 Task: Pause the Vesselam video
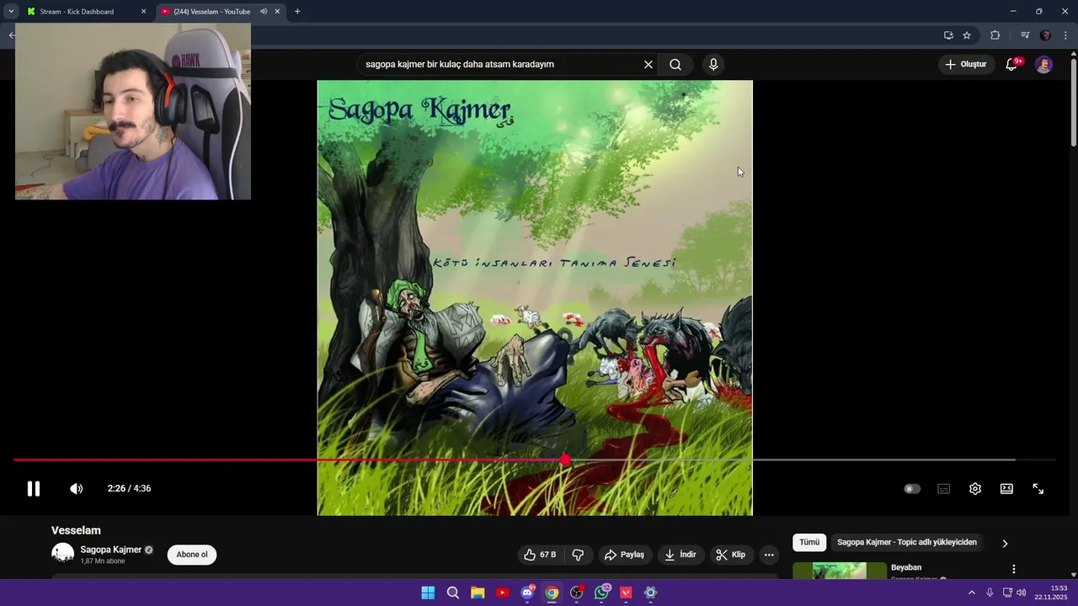pyautogui.click(x=34, y=488)
